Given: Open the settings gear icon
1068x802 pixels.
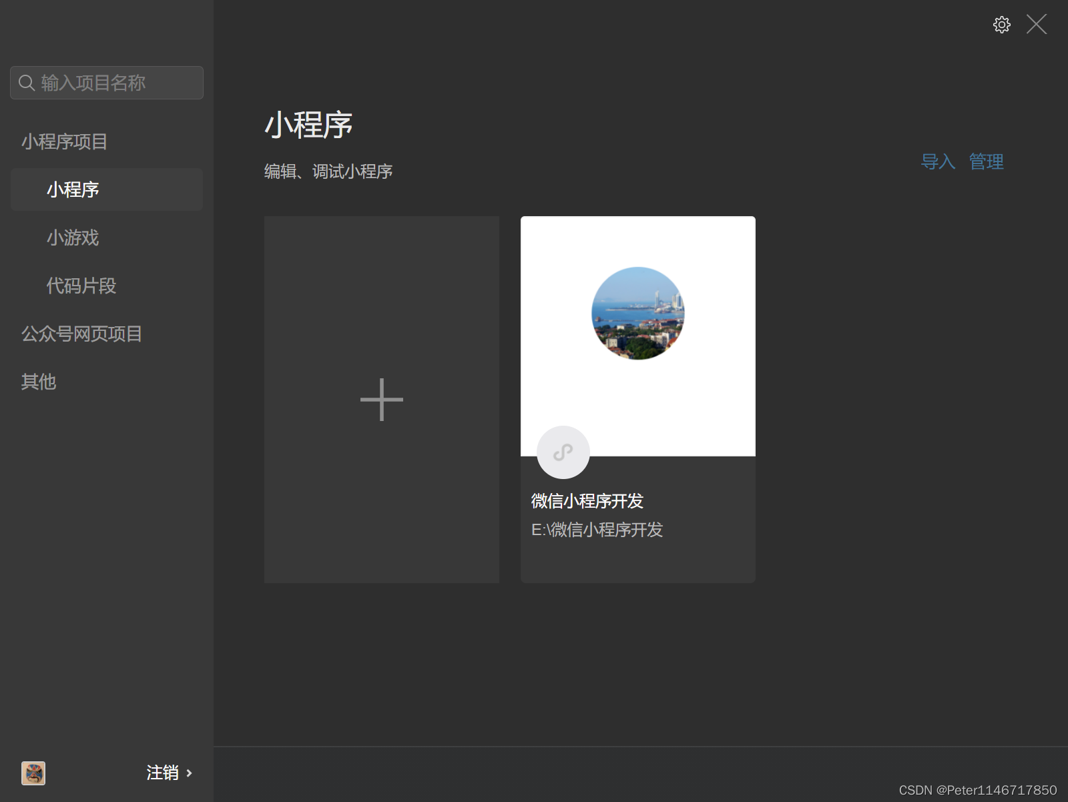Looking at the screenshot, I should (1001, 24).
